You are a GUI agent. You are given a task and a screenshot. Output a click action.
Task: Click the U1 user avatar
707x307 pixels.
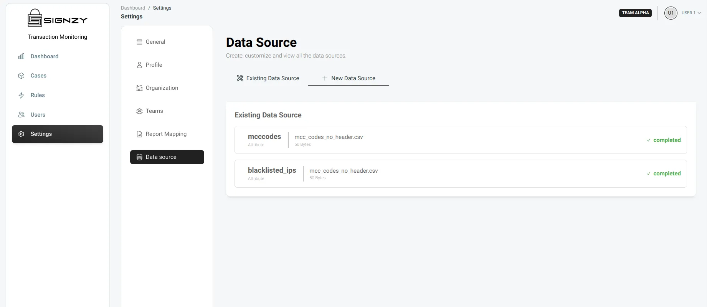point(671,13)
